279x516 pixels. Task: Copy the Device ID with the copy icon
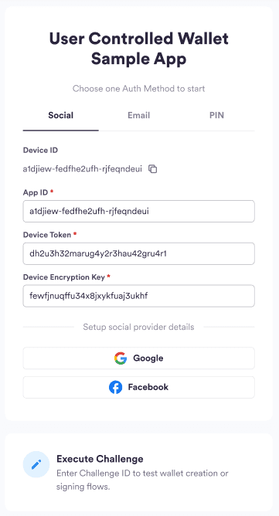point(152,169)
